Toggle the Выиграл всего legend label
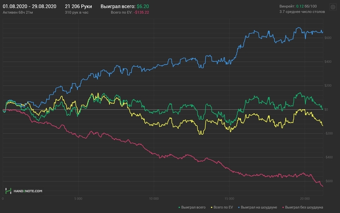The image size is (340, 213). click(195, 208)
